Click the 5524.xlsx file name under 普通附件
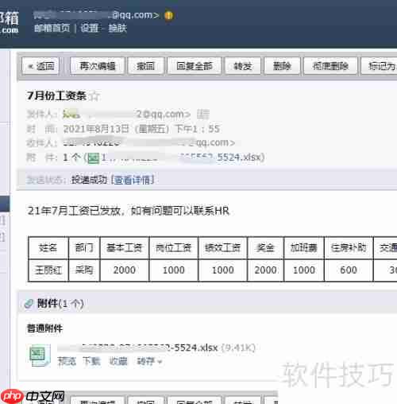The height and width of the screenshot is (404, 397). [x=137, y=348]
